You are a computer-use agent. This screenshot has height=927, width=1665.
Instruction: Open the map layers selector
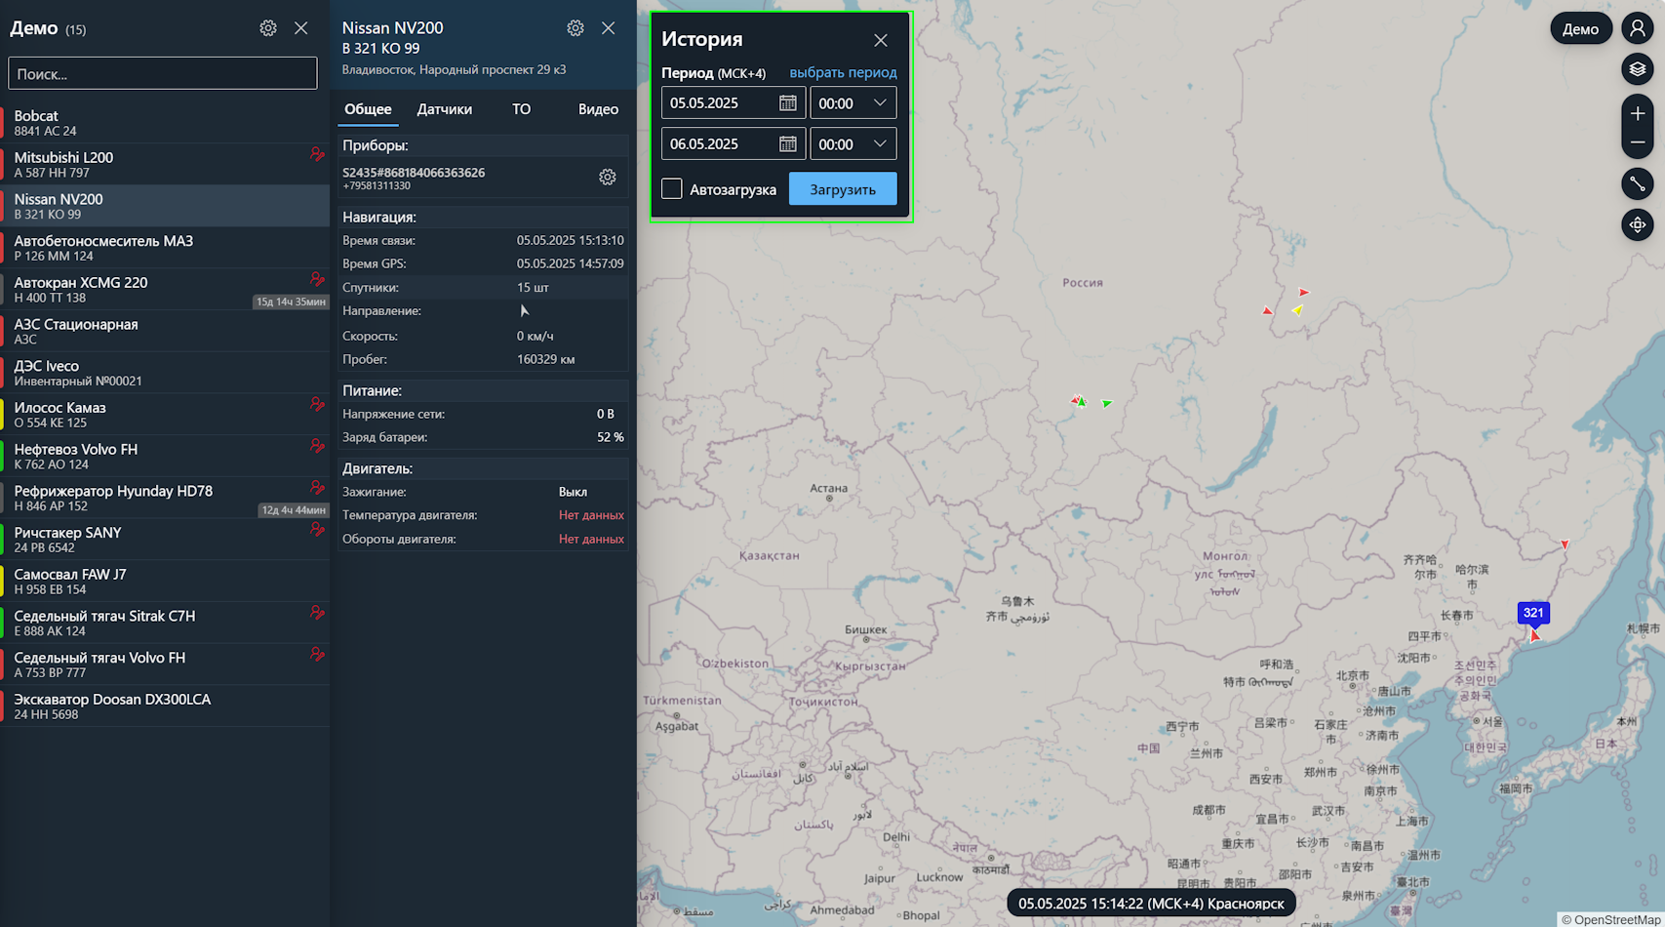(x=1638, y=69)
